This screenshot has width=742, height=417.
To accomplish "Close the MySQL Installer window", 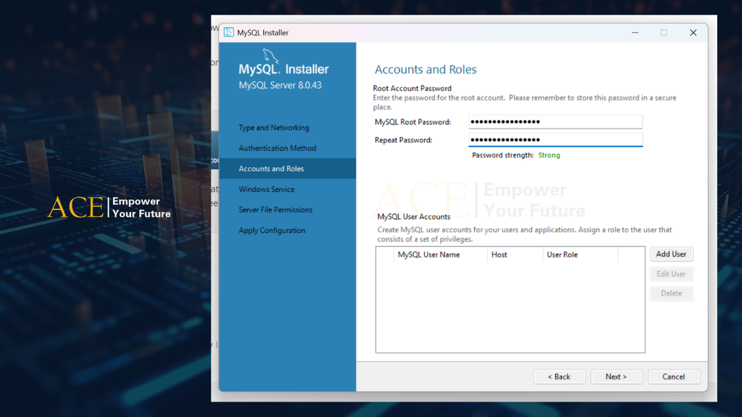I will pyautogui.click(x=693, y=33).
